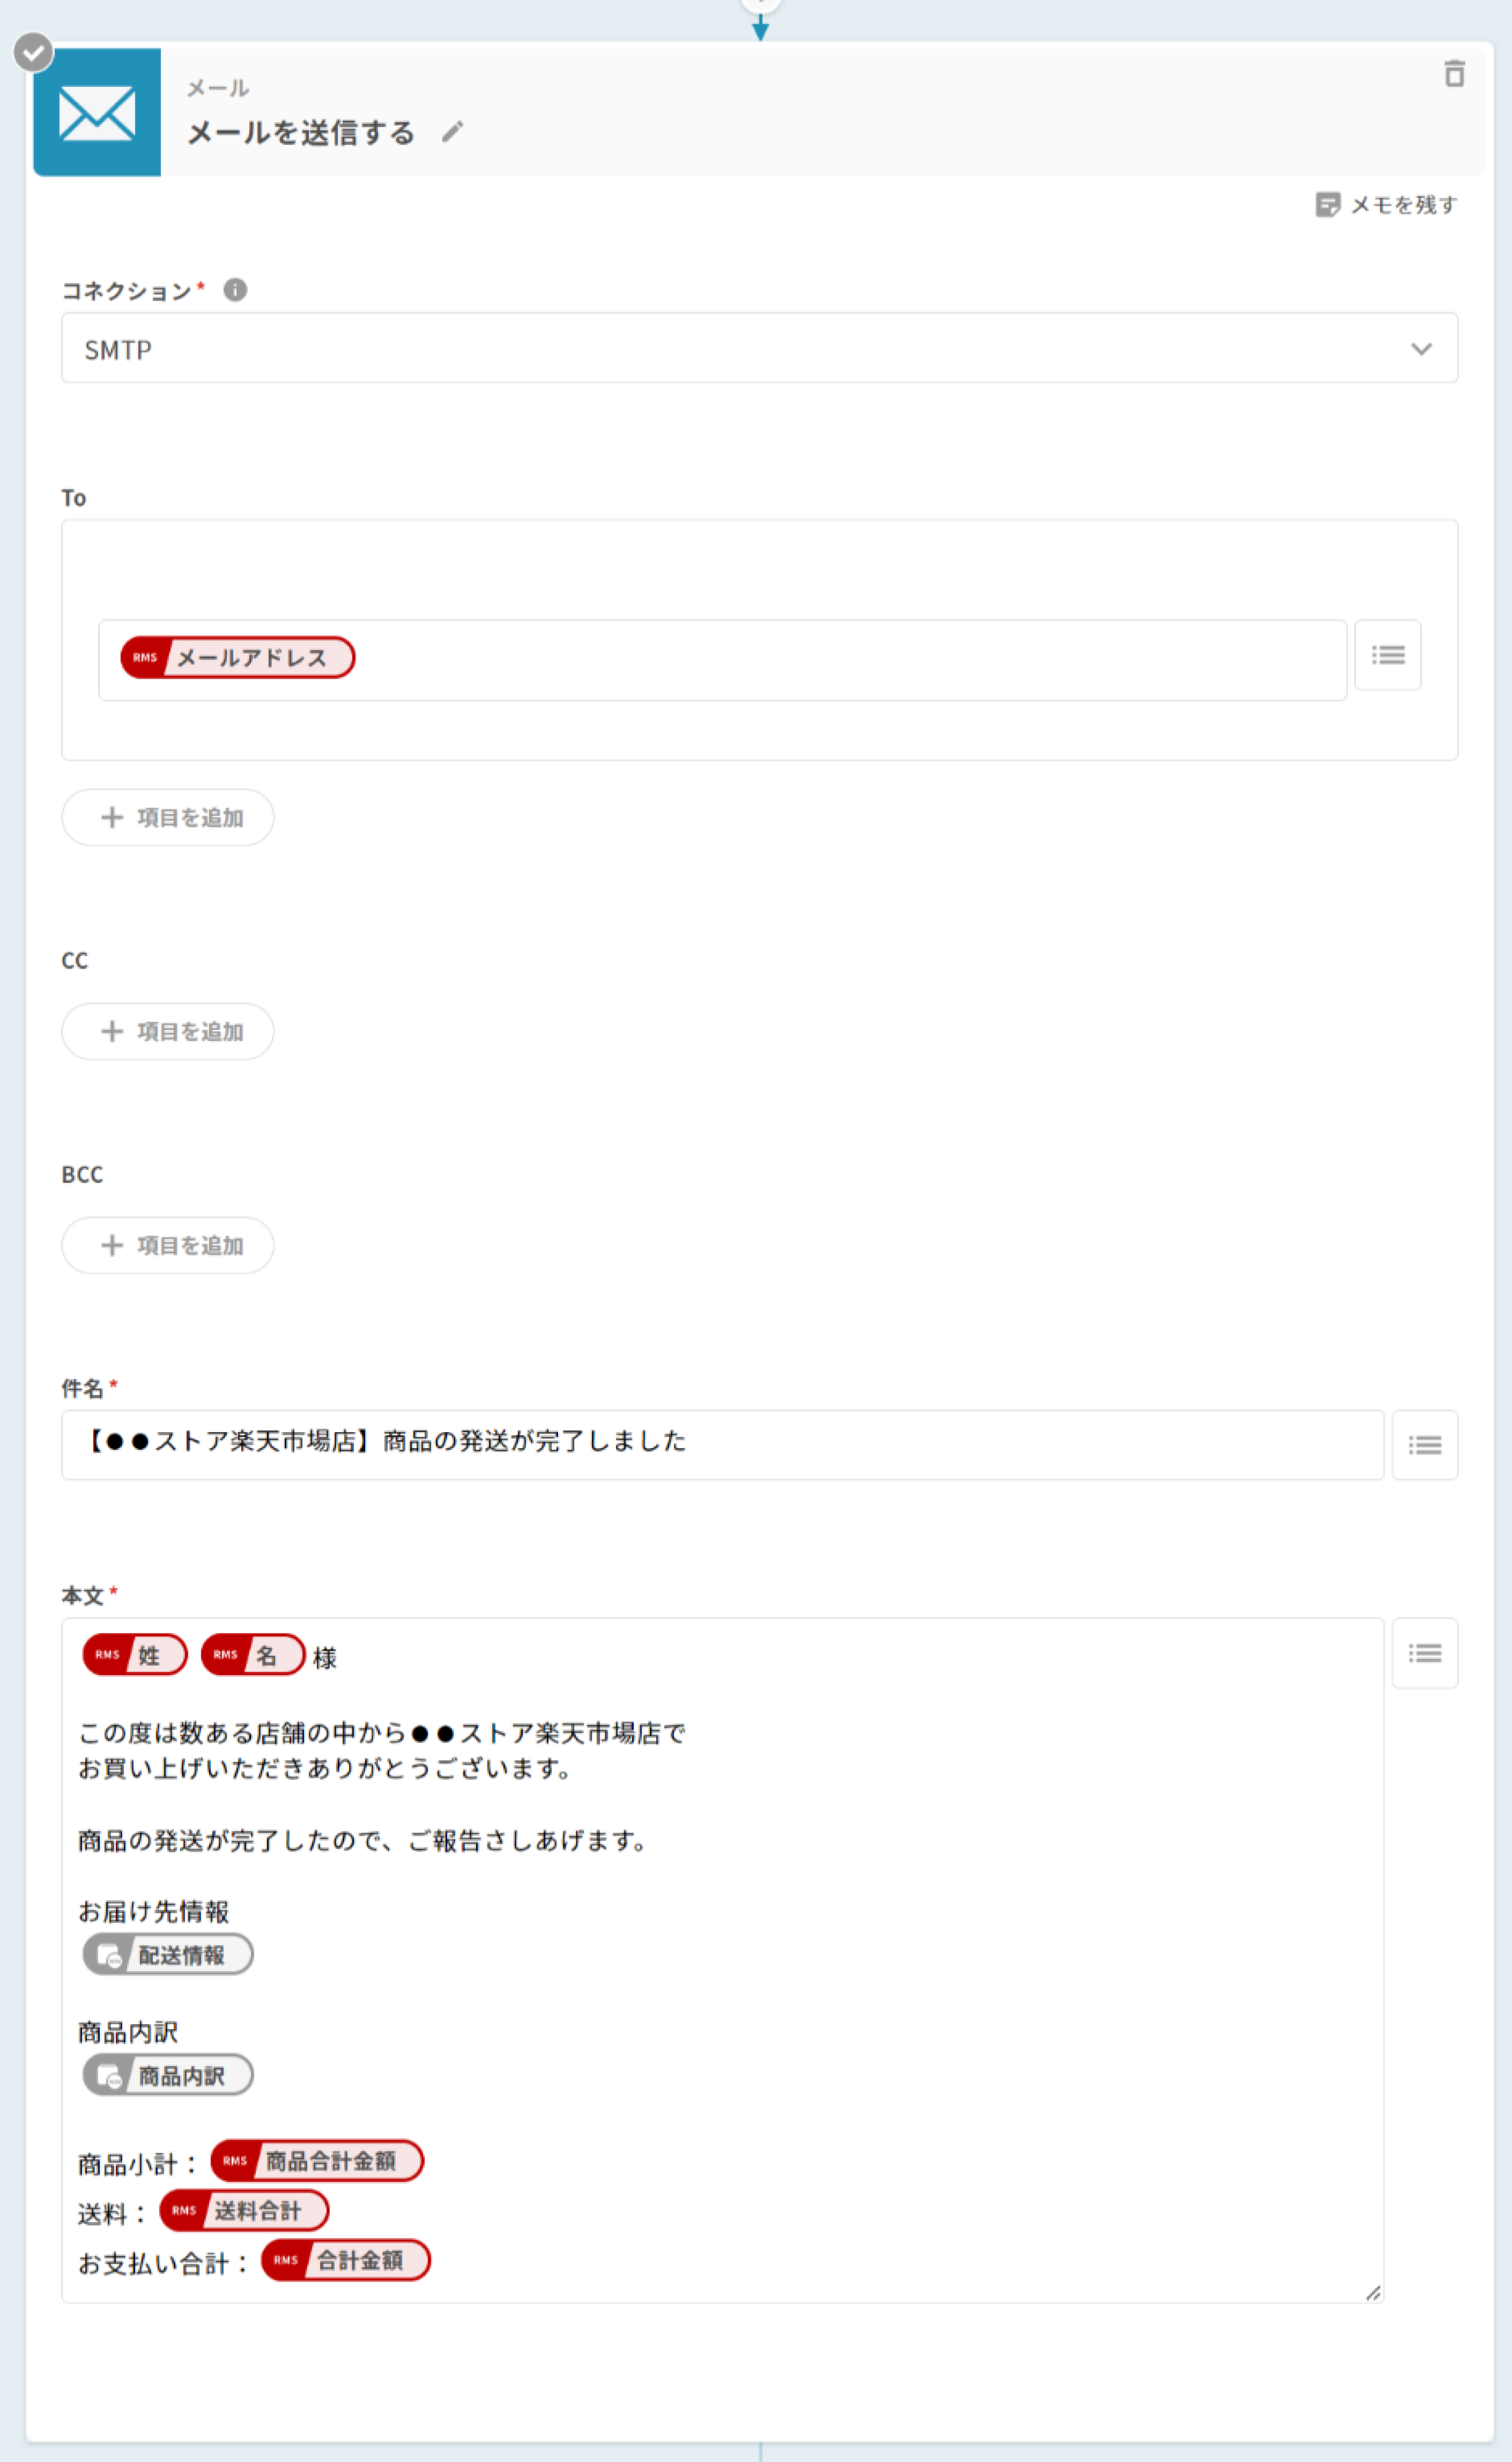Click the gray checkmark status badge
The height and width of the screenshot is (2462, 1512).
[33, 52]
